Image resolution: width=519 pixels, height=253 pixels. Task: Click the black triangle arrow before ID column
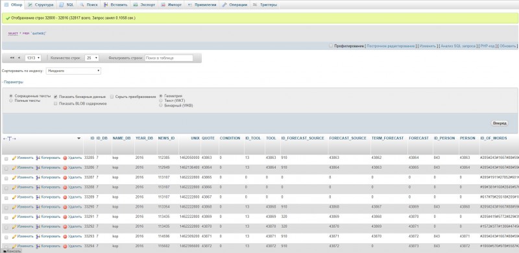tap(78, 138)
